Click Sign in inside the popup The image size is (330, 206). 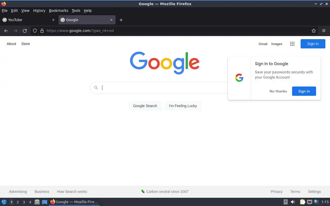click(304, 91)
